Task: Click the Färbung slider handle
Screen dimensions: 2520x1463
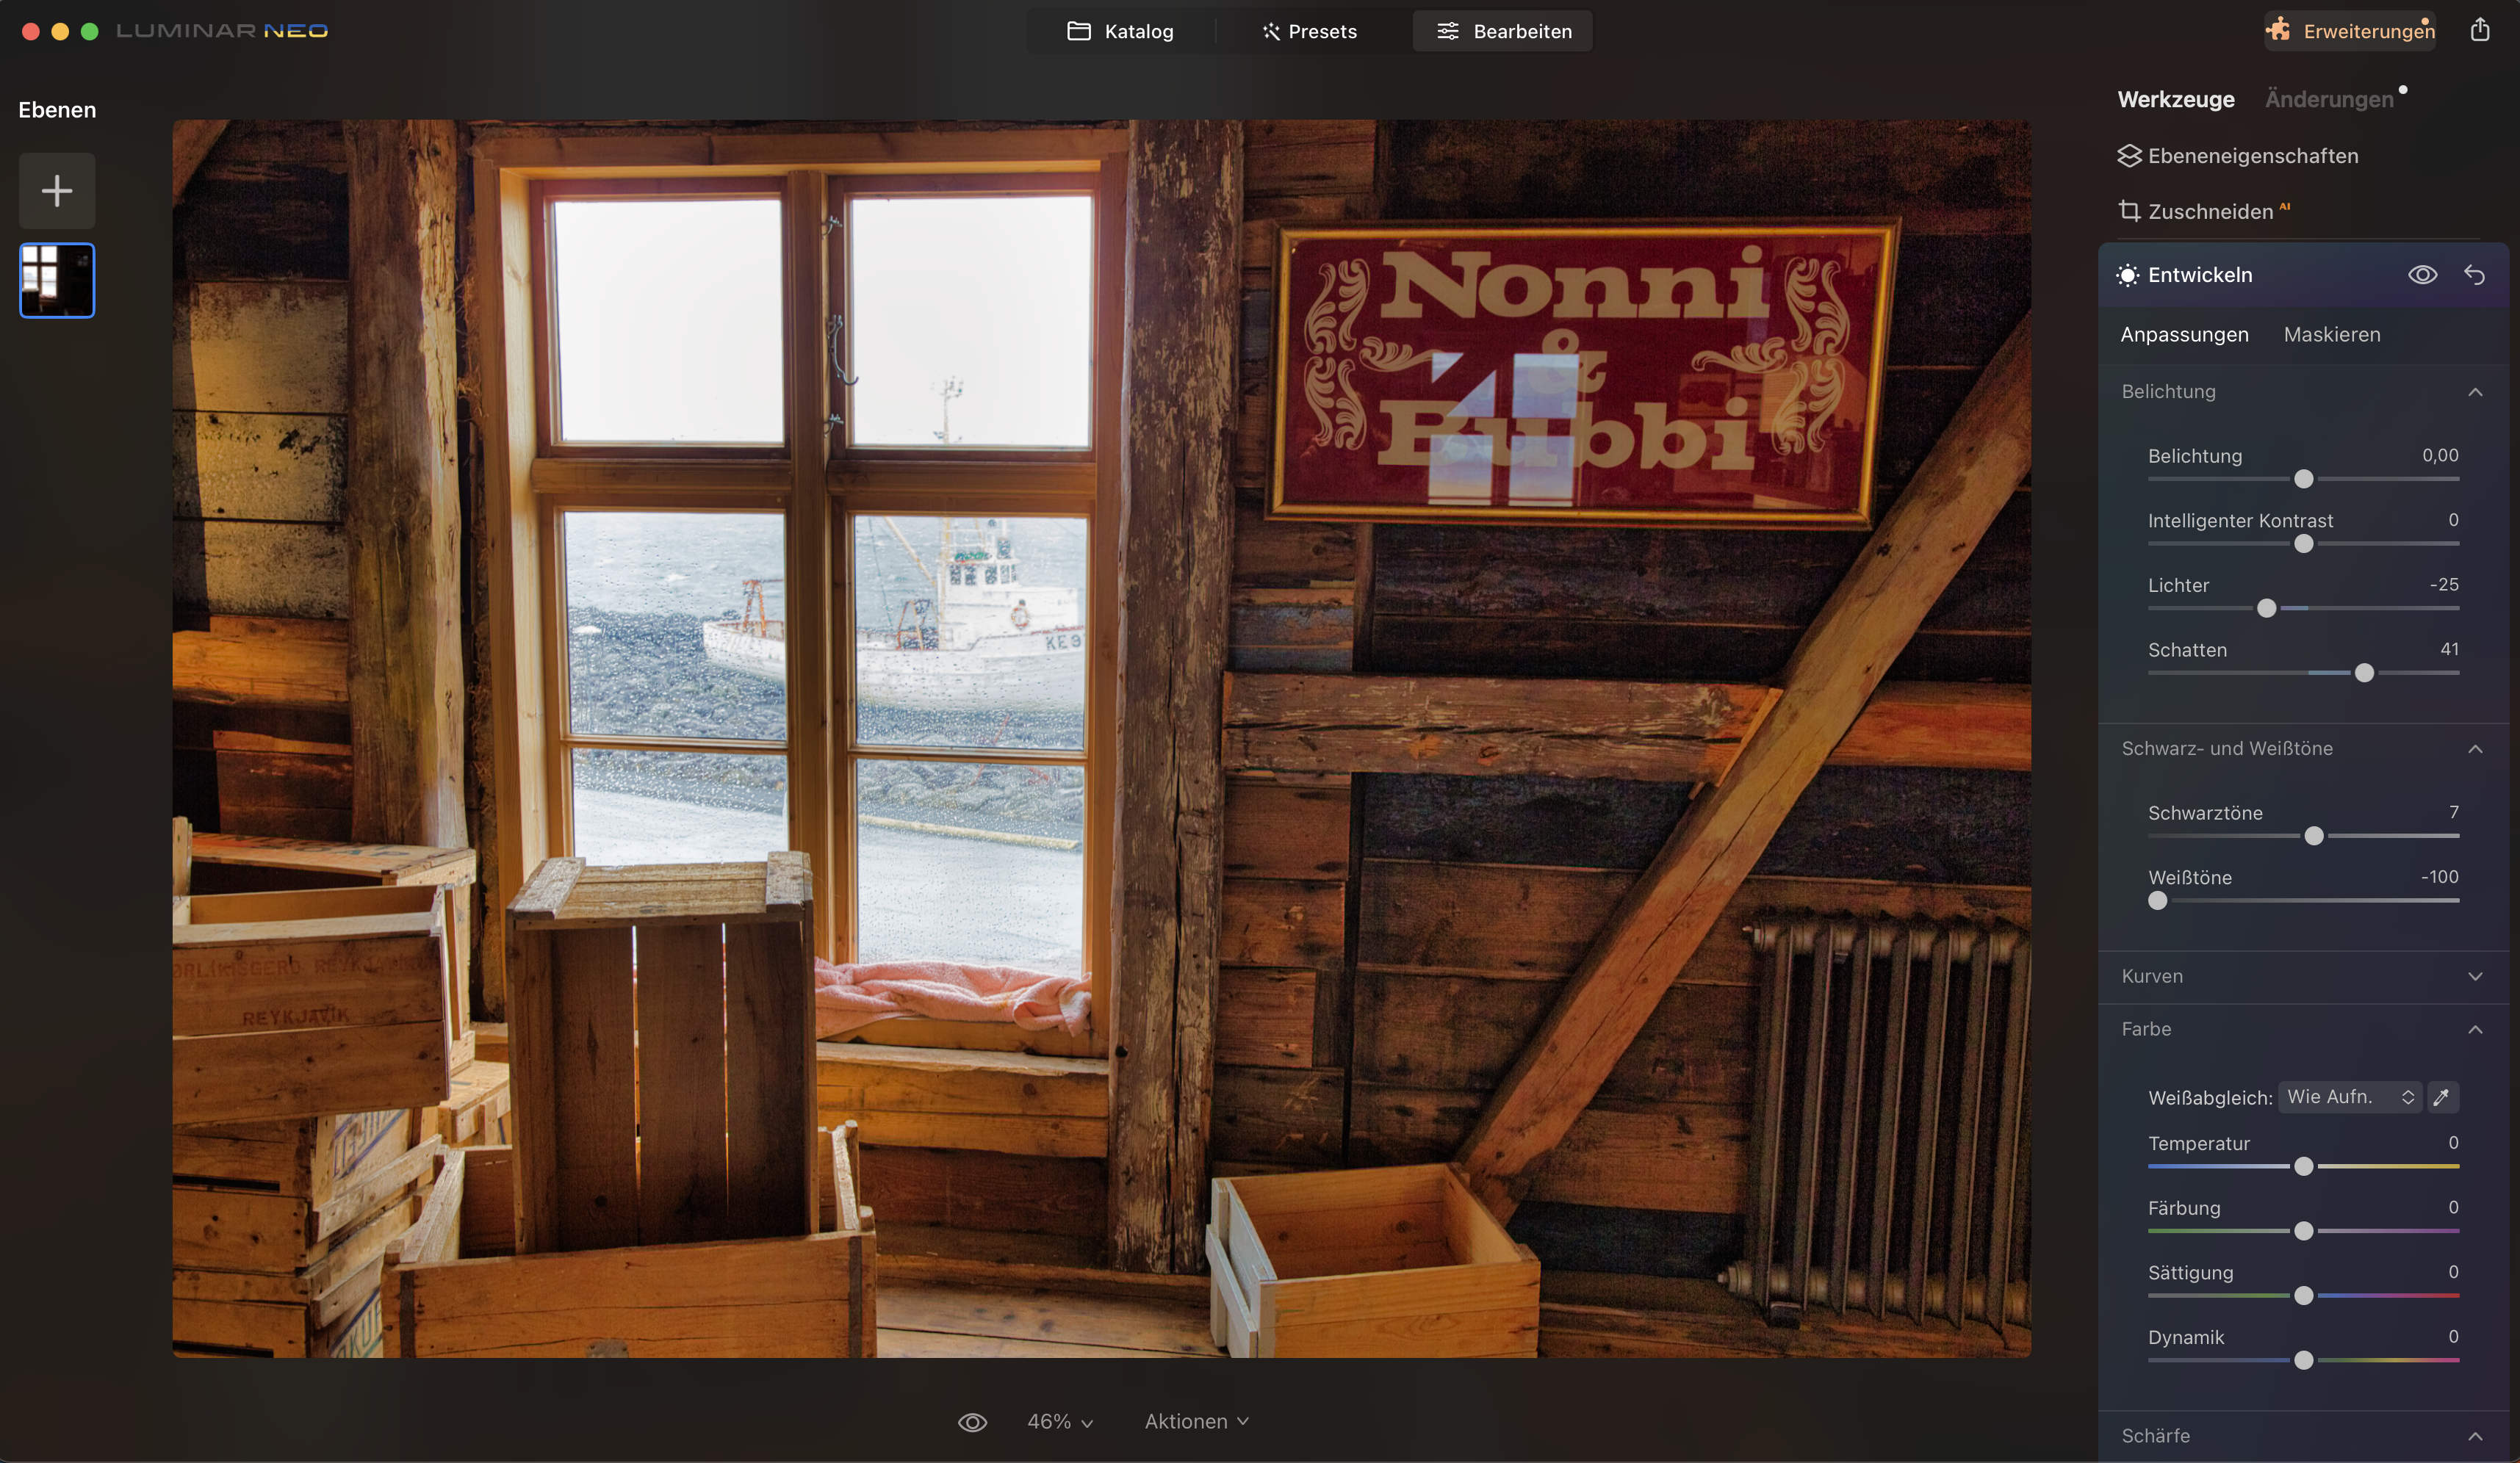Action: [x=2303, y=1231]
